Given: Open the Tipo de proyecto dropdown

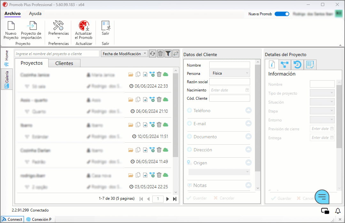Looking at the screenshot, I should pos(322,93).
